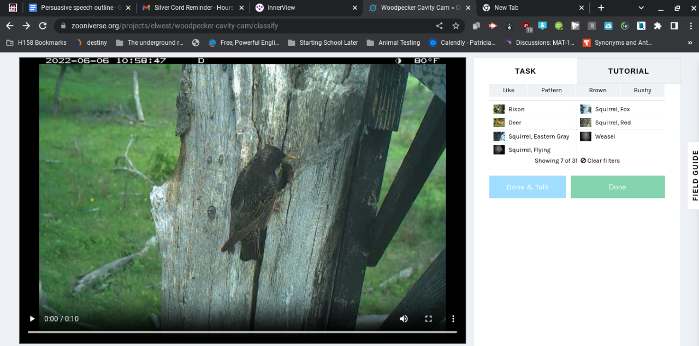Play the woodpecker cavity video

32,319
